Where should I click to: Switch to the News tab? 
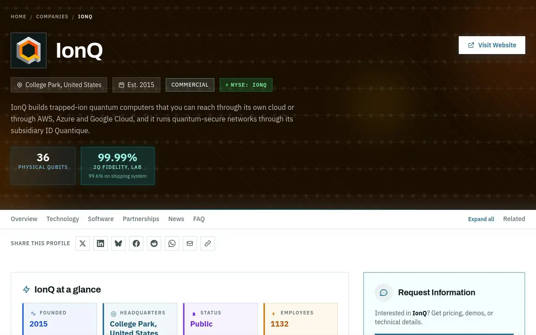(176, 219)
